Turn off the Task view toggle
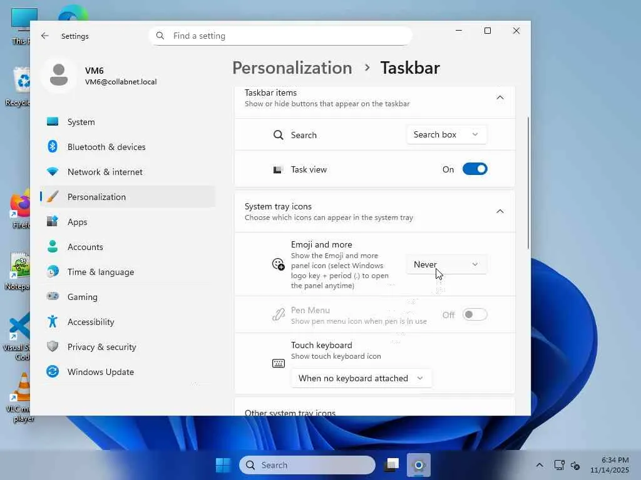 coord(474,169)
